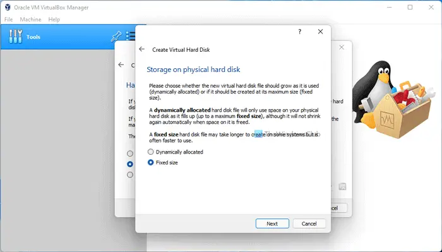Choose the selected radio in the background dialog
This screenshot has width=442, height=252.
click(x=130, y=164)
